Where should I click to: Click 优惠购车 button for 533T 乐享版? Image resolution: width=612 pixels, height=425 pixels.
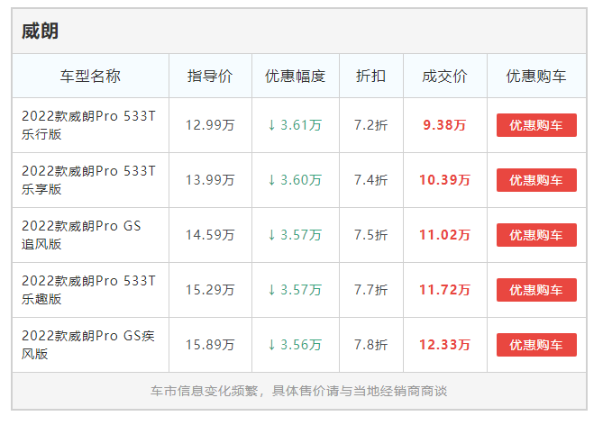tap(536, 180)
